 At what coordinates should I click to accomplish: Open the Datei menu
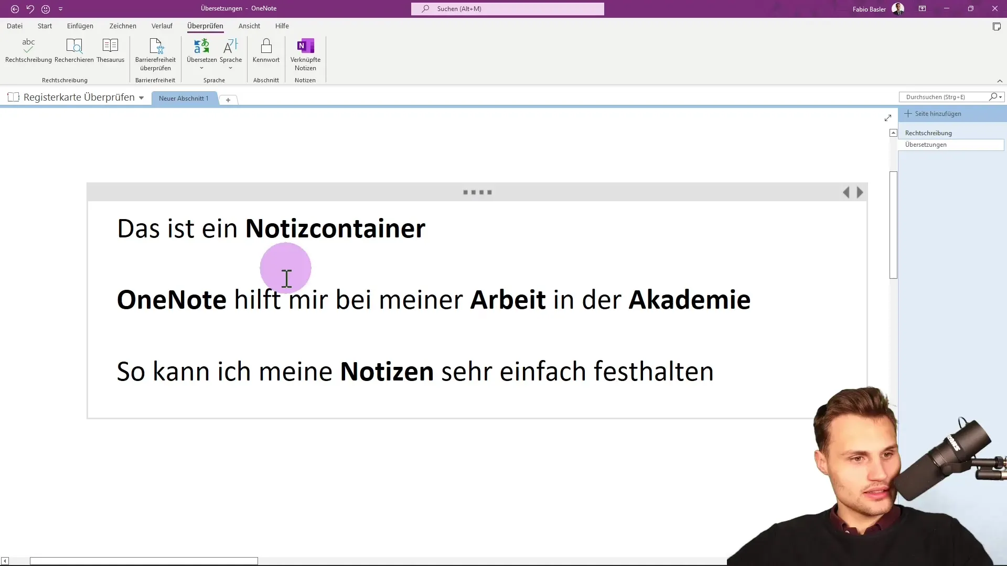pos(15,26)
